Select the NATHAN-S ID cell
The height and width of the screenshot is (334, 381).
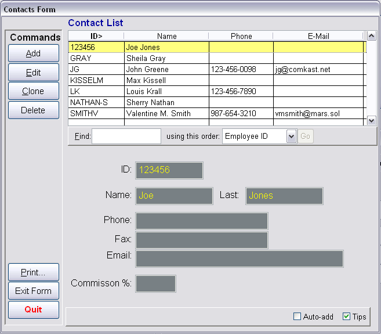coord(96,102)
